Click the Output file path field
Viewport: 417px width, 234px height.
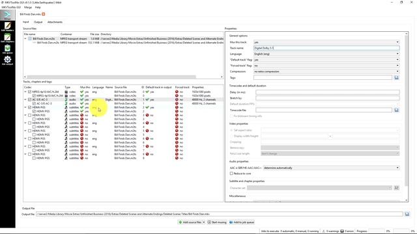(220, 214)
